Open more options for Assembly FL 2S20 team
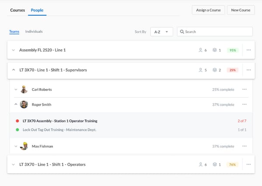The width and height of the screenshot is (262, 186). tap(248, 50)
